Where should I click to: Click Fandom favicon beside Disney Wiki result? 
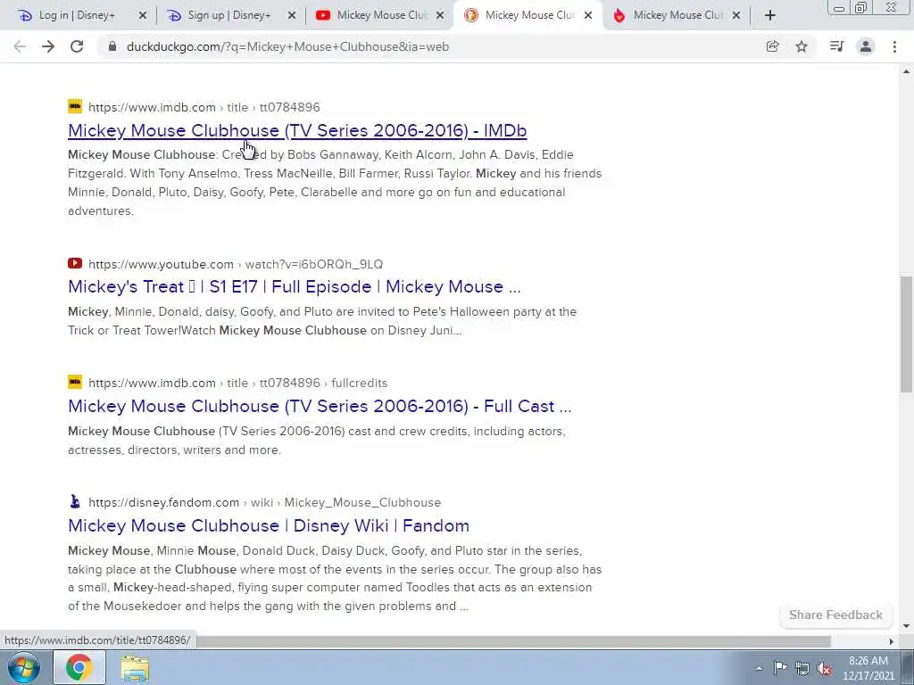coord(75,501)
